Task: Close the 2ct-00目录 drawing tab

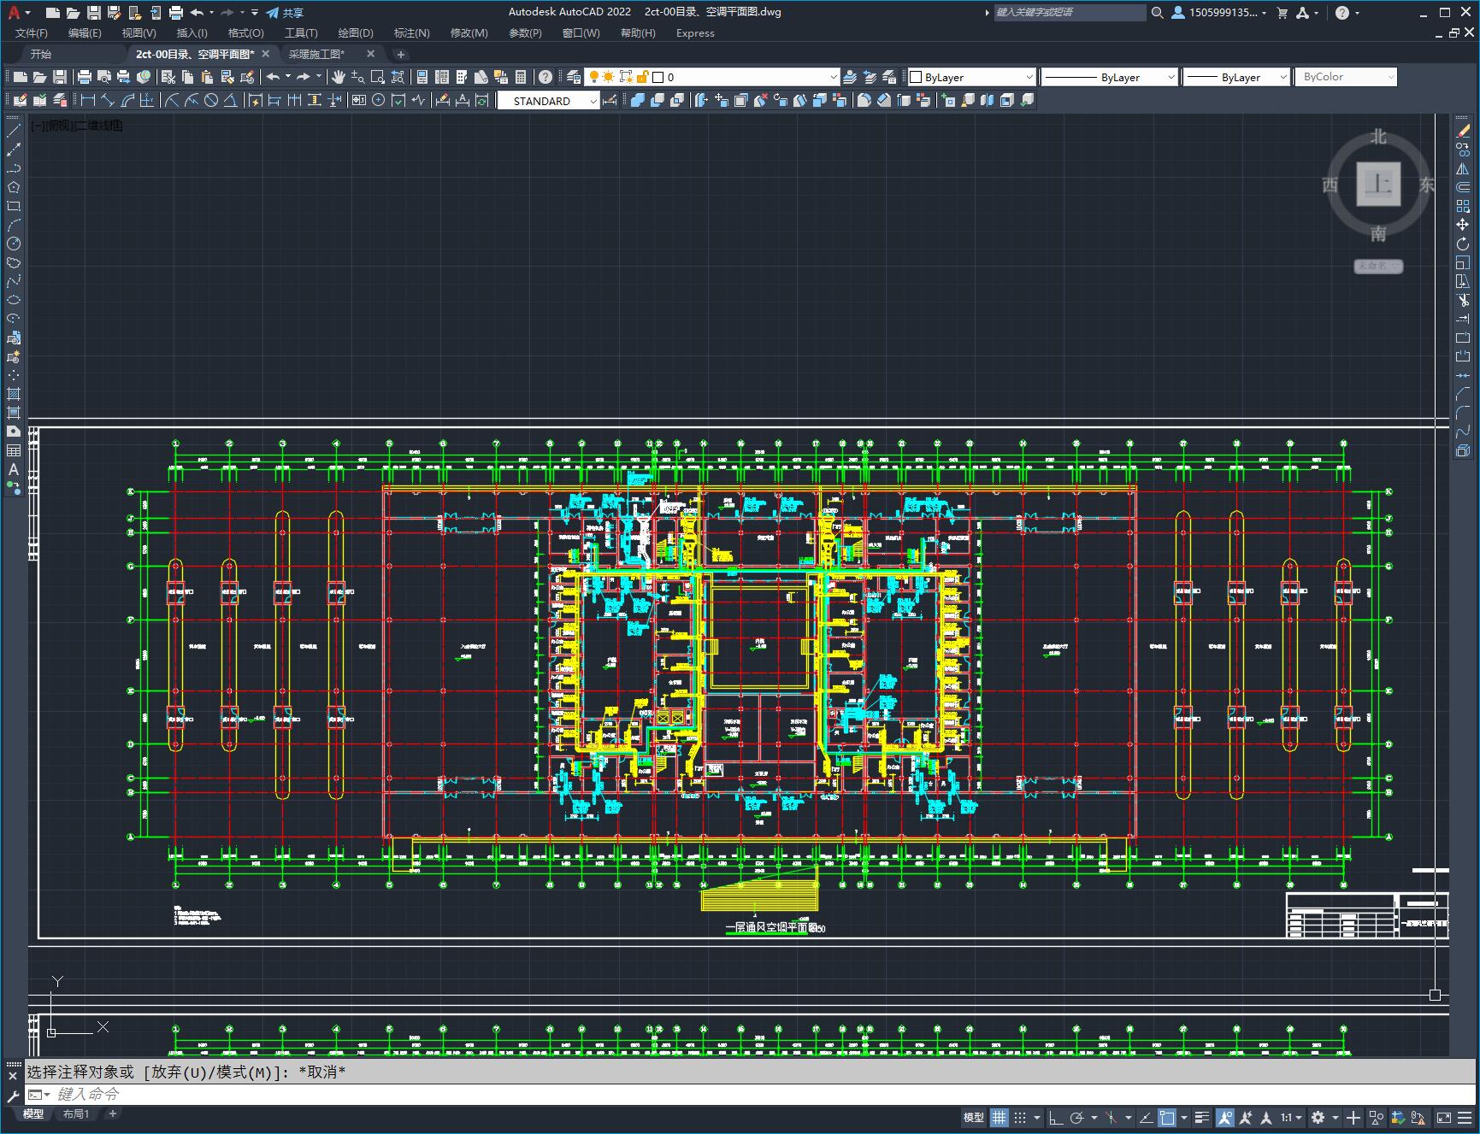Action: click(265, 54)
